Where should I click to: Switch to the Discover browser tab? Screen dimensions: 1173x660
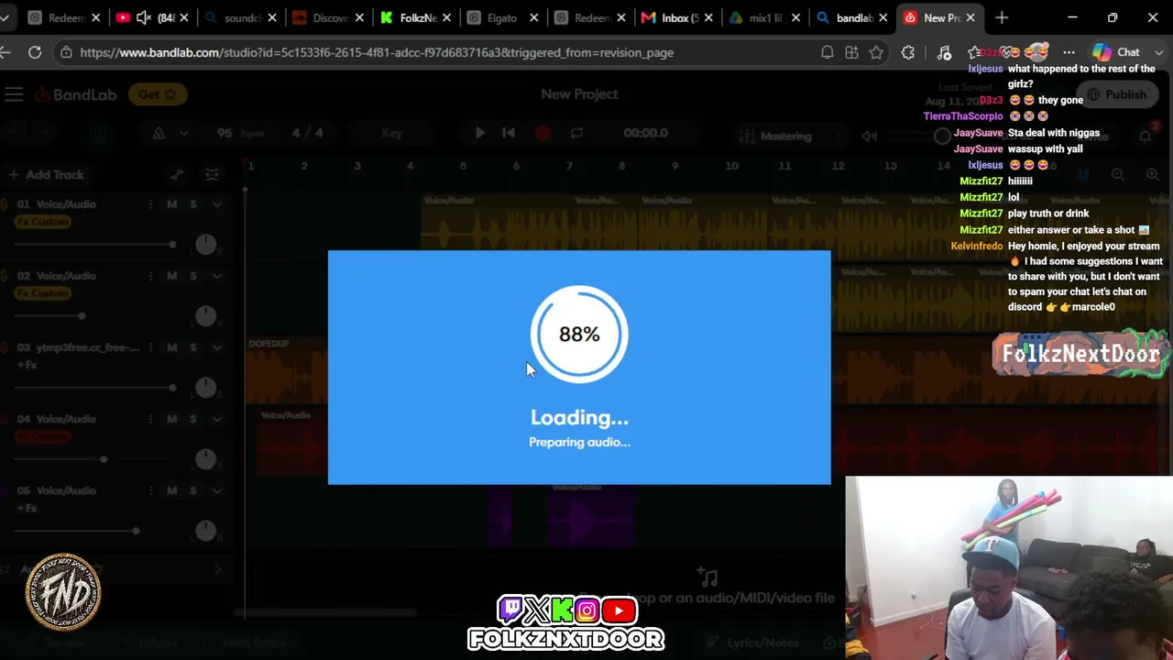pyautogui.click(x=330, y=17)
